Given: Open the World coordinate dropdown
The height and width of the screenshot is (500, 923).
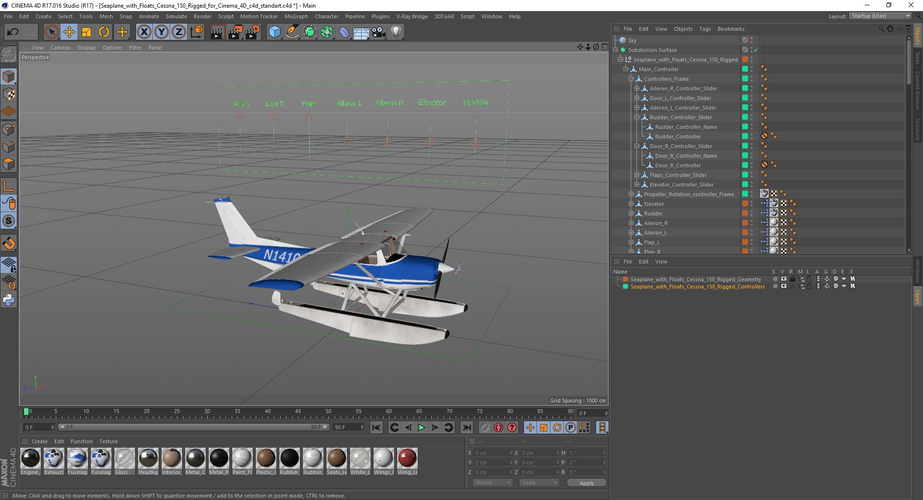Looking at the screenshot, I should coord(493,483).
